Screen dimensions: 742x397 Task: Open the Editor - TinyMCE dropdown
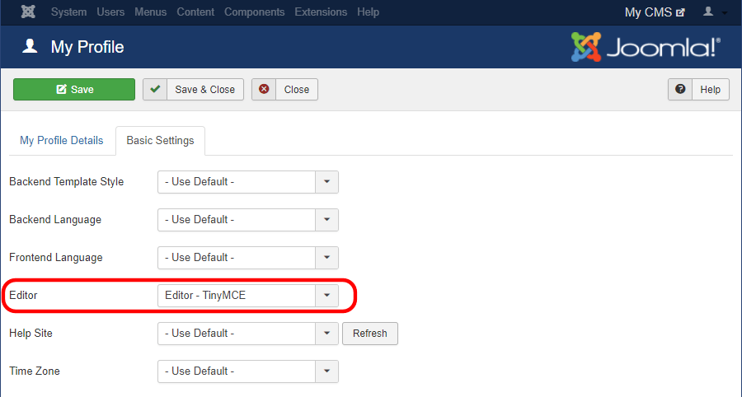(248, 296)
